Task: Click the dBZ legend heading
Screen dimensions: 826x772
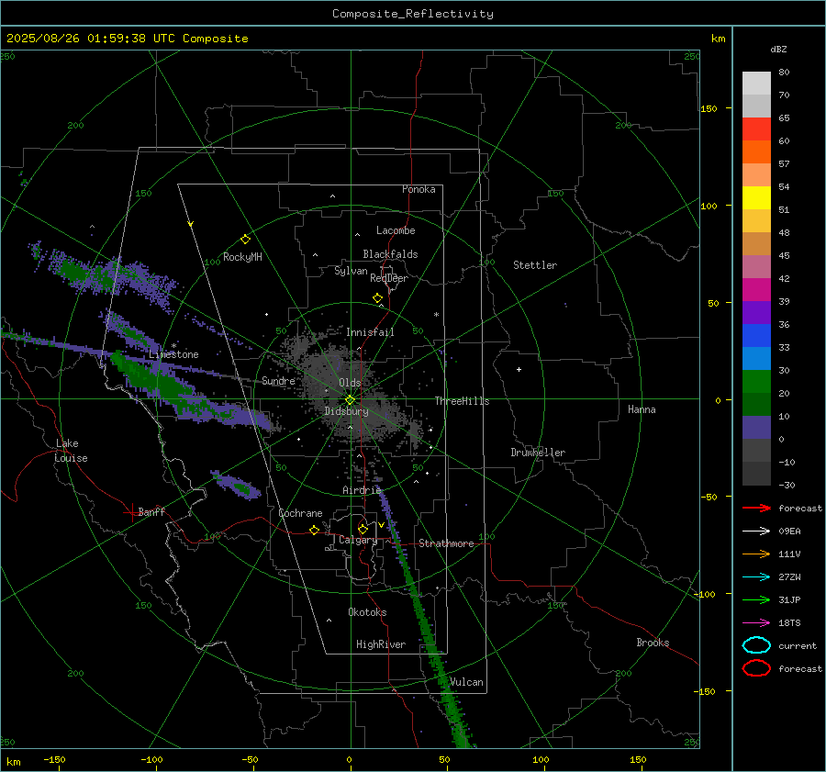Action: pos(778,50)
